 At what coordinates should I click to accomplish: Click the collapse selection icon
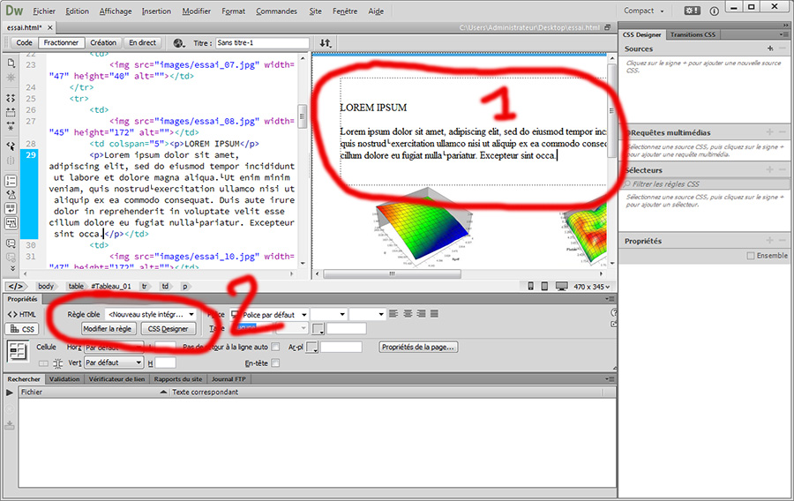(x=11, y=112)
